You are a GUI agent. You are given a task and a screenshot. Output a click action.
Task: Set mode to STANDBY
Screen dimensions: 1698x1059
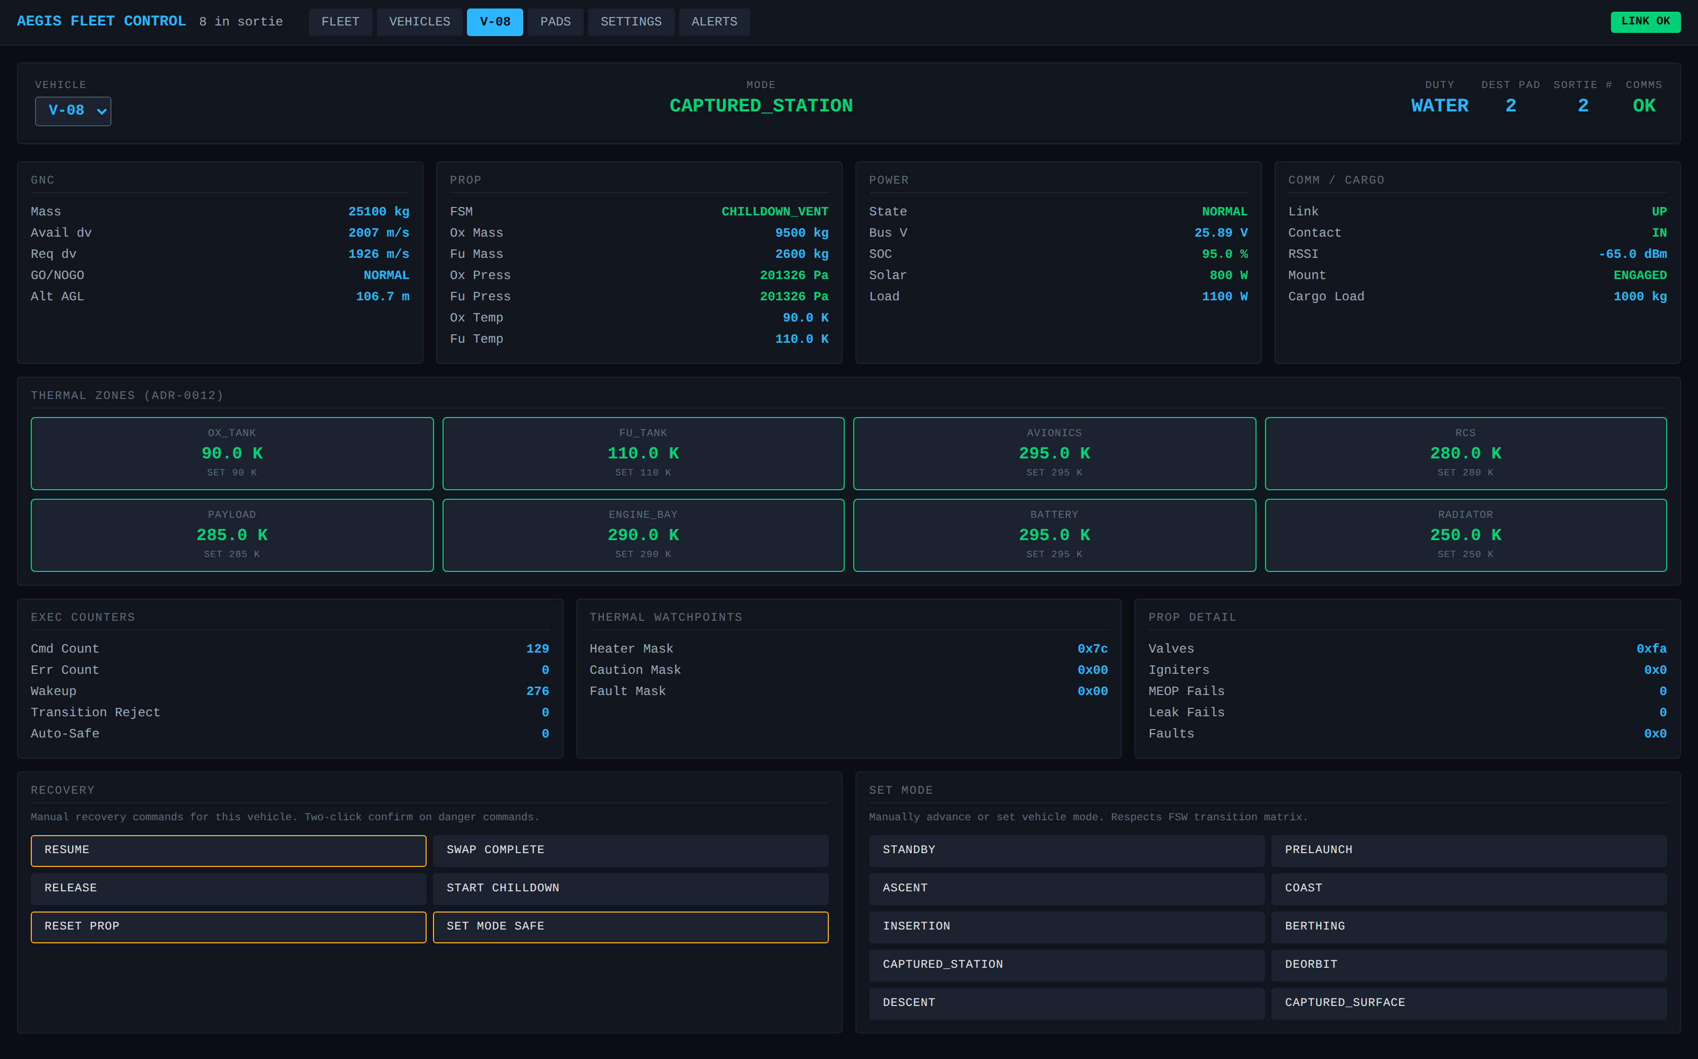pyautogui.click(x=1066, y=850)
